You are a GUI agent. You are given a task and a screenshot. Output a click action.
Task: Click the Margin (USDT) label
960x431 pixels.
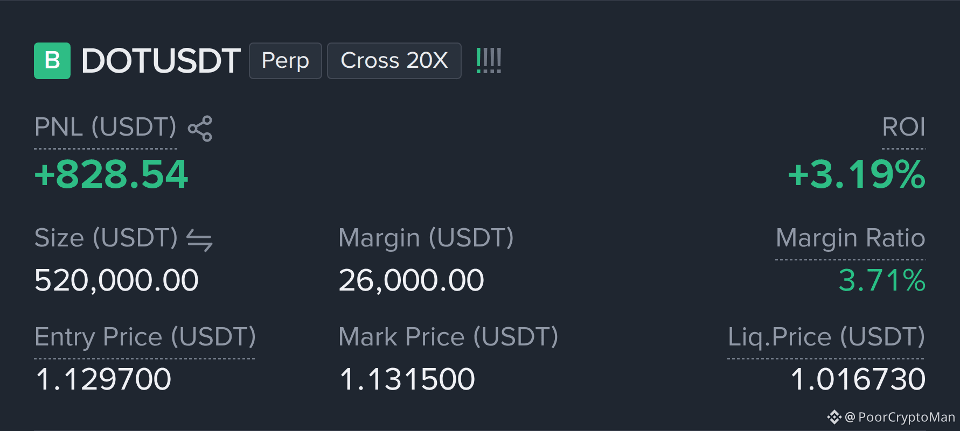pos(426,238)
